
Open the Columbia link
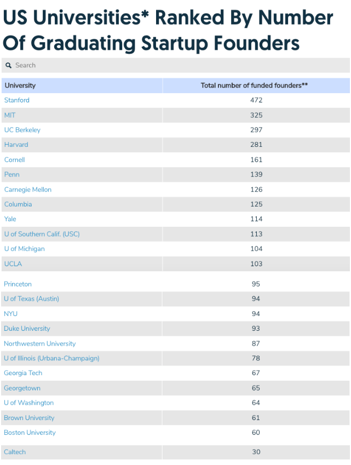tap(18, 204)
